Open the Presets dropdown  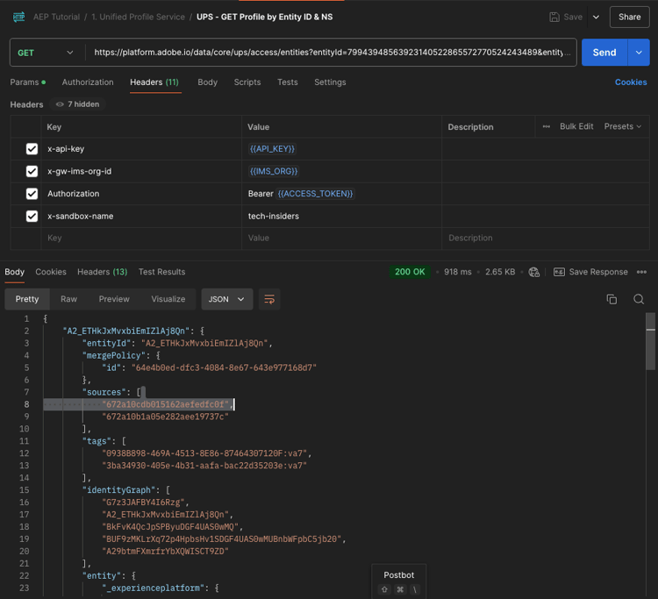click(x=623, y=126)
